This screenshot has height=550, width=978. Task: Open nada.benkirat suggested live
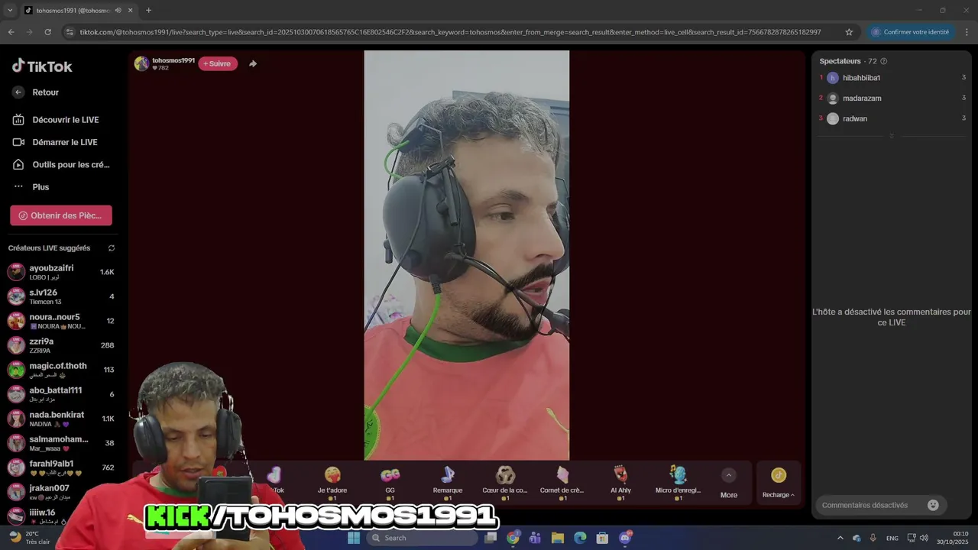click(x=61, y=419)
